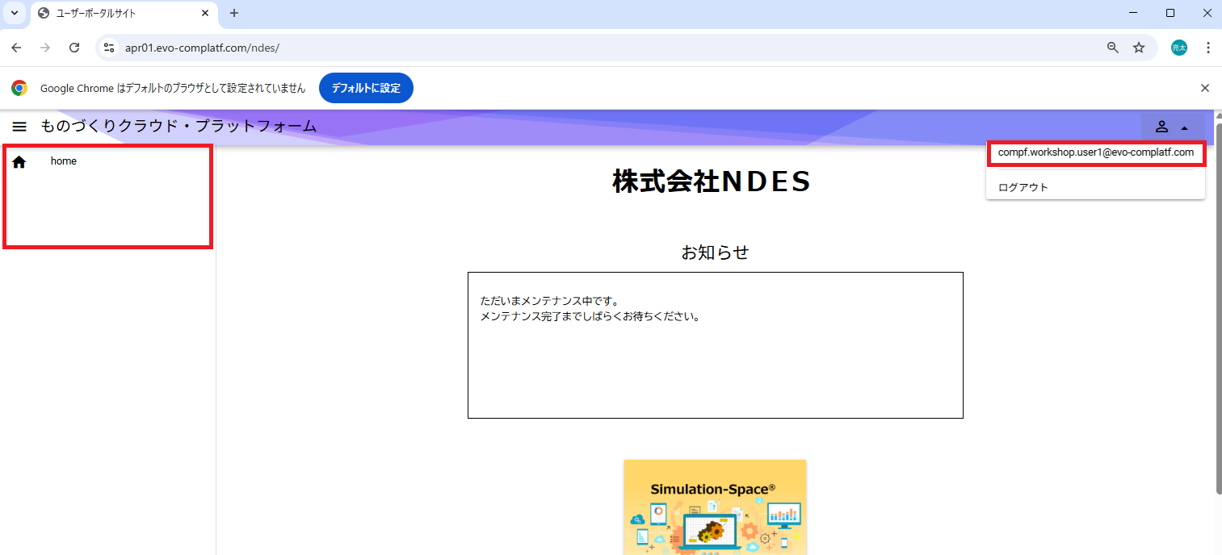Open Chrome's three-dot menu
The image size is (1222, 555).
(x=1207, y=48)
